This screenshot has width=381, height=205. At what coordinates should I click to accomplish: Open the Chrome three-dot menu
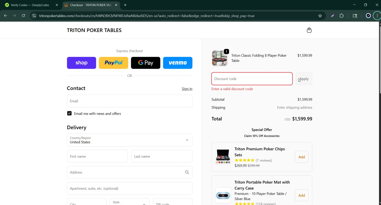click(x=377, y=16)
